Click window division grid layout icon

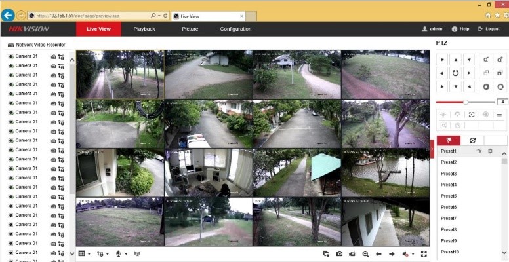coord(82,253)
